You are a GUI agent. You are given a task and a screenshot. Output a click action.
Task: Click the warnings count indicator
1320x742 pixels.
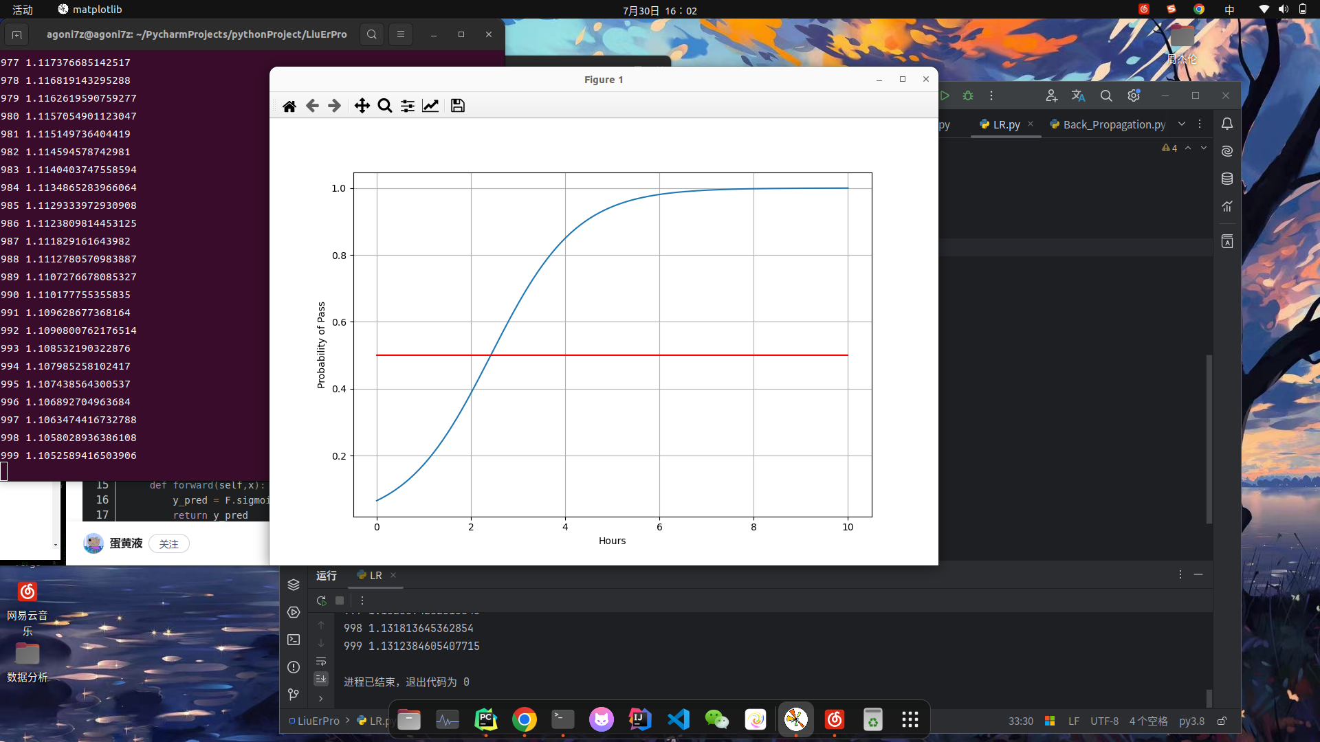click(x=1169, y=148)
